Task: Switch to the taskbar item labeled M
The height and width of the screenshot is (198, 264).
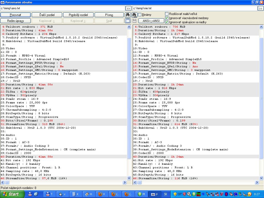Action: point(142,194)
